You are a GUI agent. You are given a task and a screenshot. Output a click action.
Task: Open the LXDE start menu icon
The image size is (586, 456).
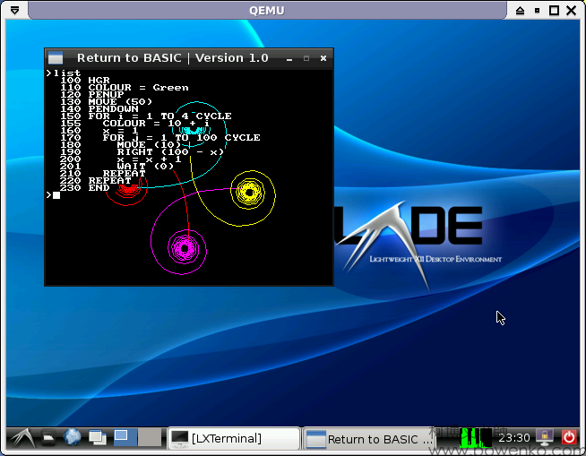point(22,438)
